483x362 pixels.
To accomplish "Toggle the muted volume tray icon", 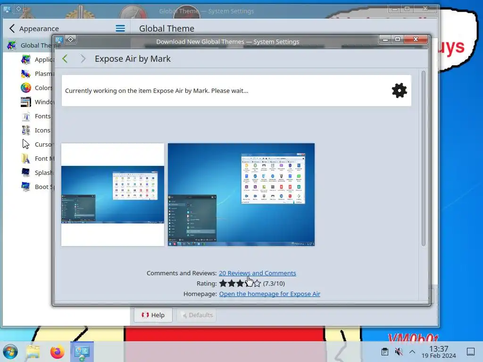I will click(x=399, y=352).
